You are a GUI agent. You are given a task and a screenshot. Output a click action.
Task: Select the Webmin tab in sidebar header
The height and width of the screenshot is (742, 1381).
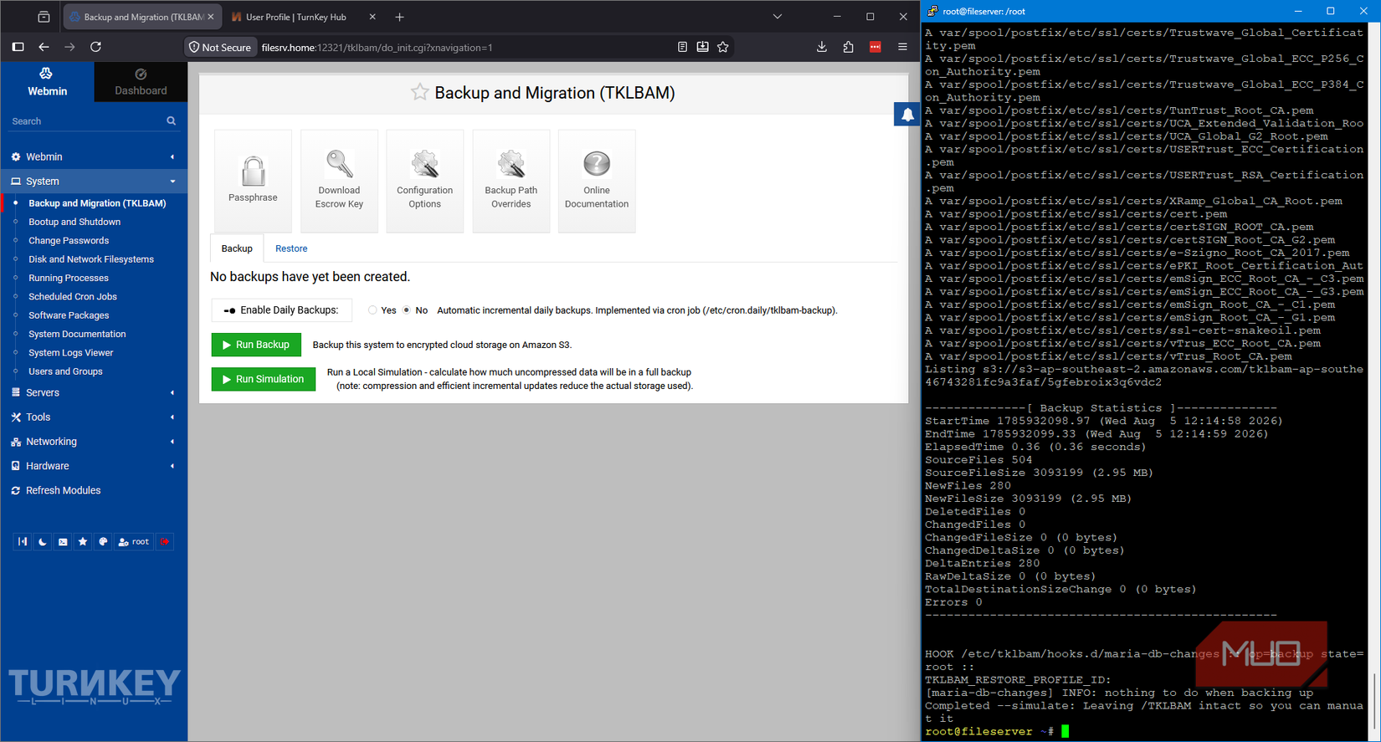pyautogui.click(x=48, y=82)
